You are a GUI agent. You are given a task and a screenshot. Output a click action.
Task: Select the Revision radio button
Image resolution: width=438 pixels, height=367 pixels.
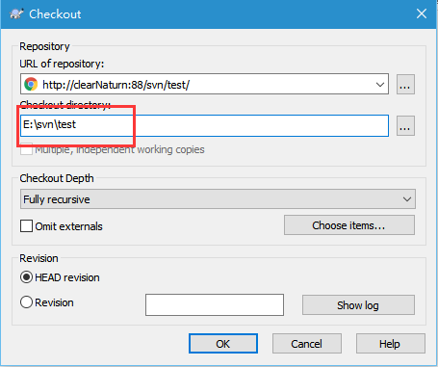26,302
